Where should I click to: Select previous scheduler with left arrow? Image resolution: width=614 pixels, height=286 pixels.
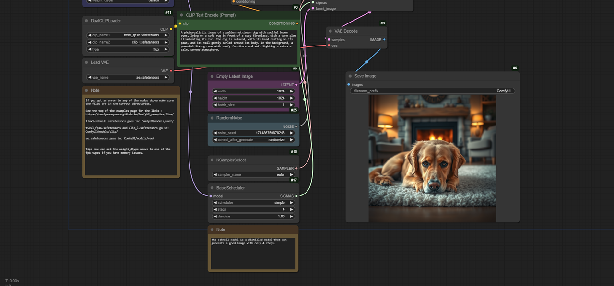click(215, 203)
